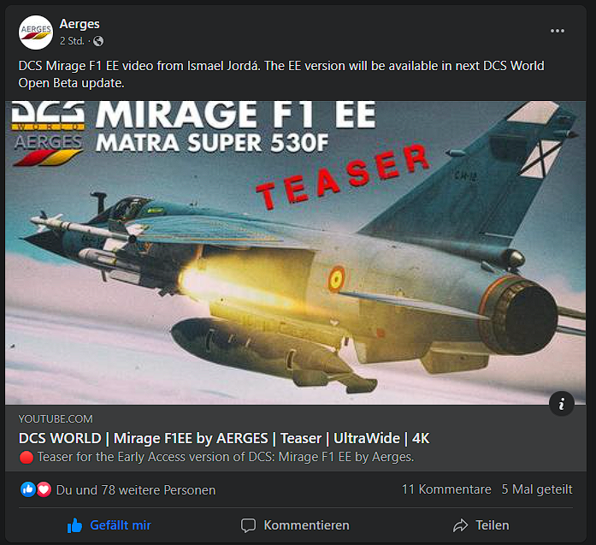Open the Aerges page profile picture

pyautogui.click(x=36, y=33)
